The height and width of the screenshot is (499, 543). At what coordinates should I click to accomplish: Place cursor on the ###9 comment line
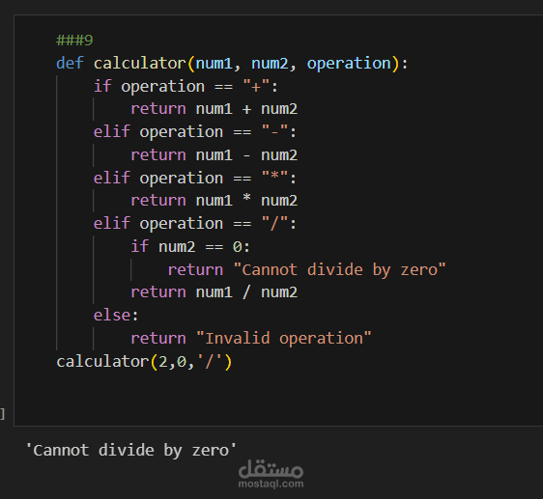(x=74, y=41)
